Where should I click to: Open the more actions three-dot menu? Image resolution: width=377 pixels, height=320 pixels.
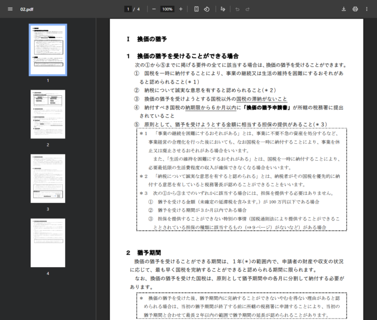point(367,9)
